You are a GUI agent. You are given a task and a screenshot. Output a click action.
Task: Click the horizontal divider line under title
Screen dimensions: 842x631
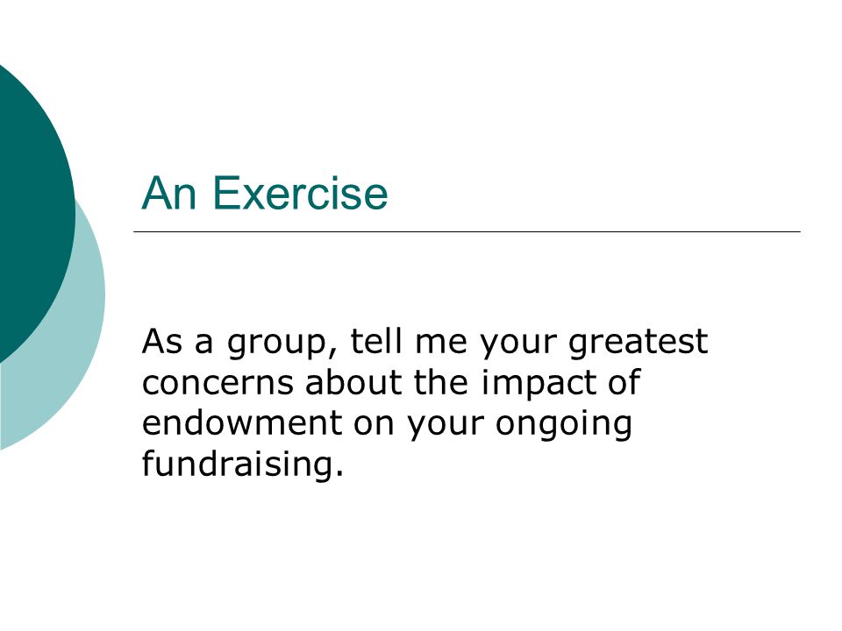click(x=467, y=231)
